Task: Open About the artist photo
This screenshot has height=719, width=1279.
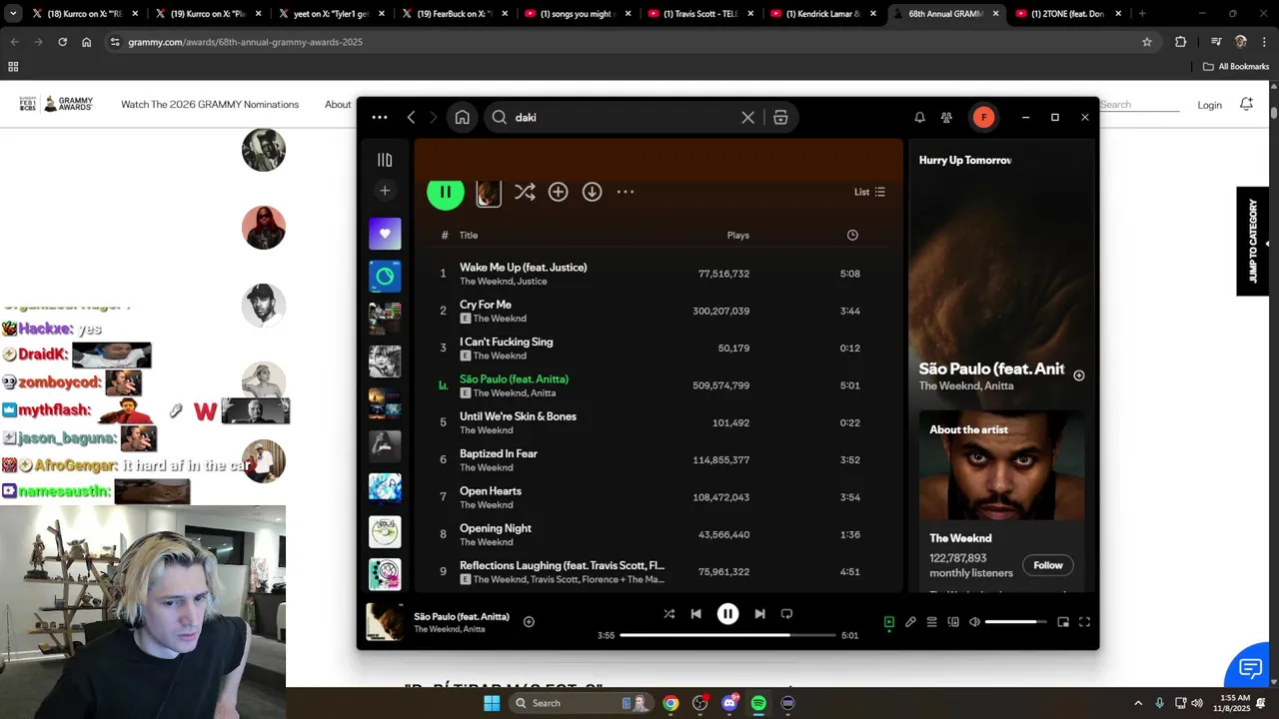Action: pos(1001,466)
